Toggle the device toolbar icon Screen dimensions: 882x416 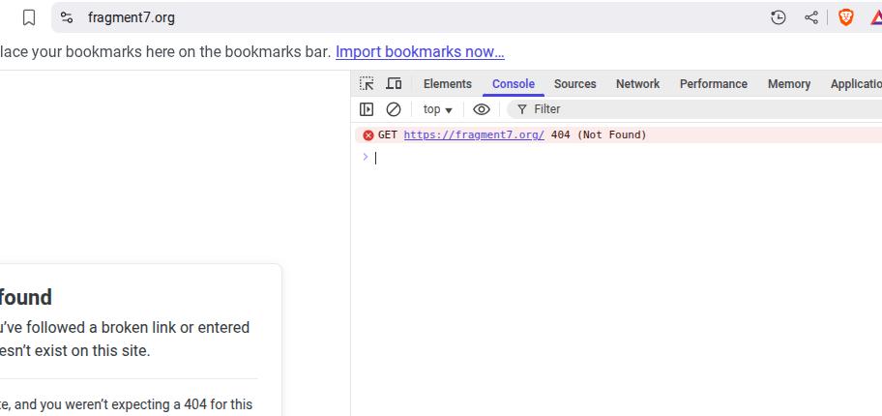click(394, 84)
